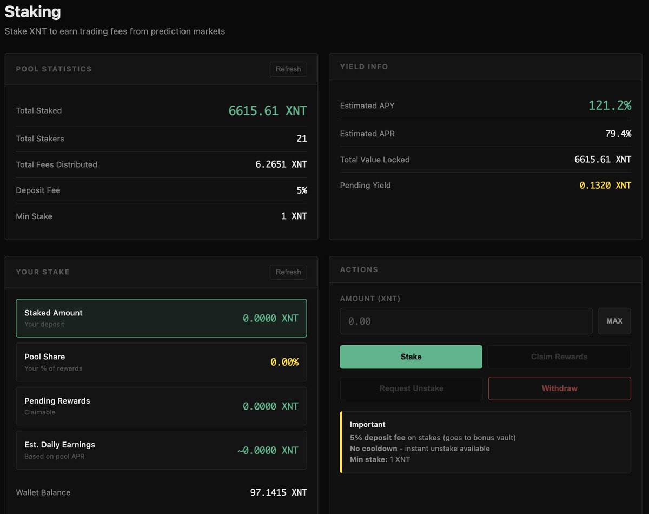
Task: Click the green Stake button
Action: pyautogui.click(x=411, y=357)
